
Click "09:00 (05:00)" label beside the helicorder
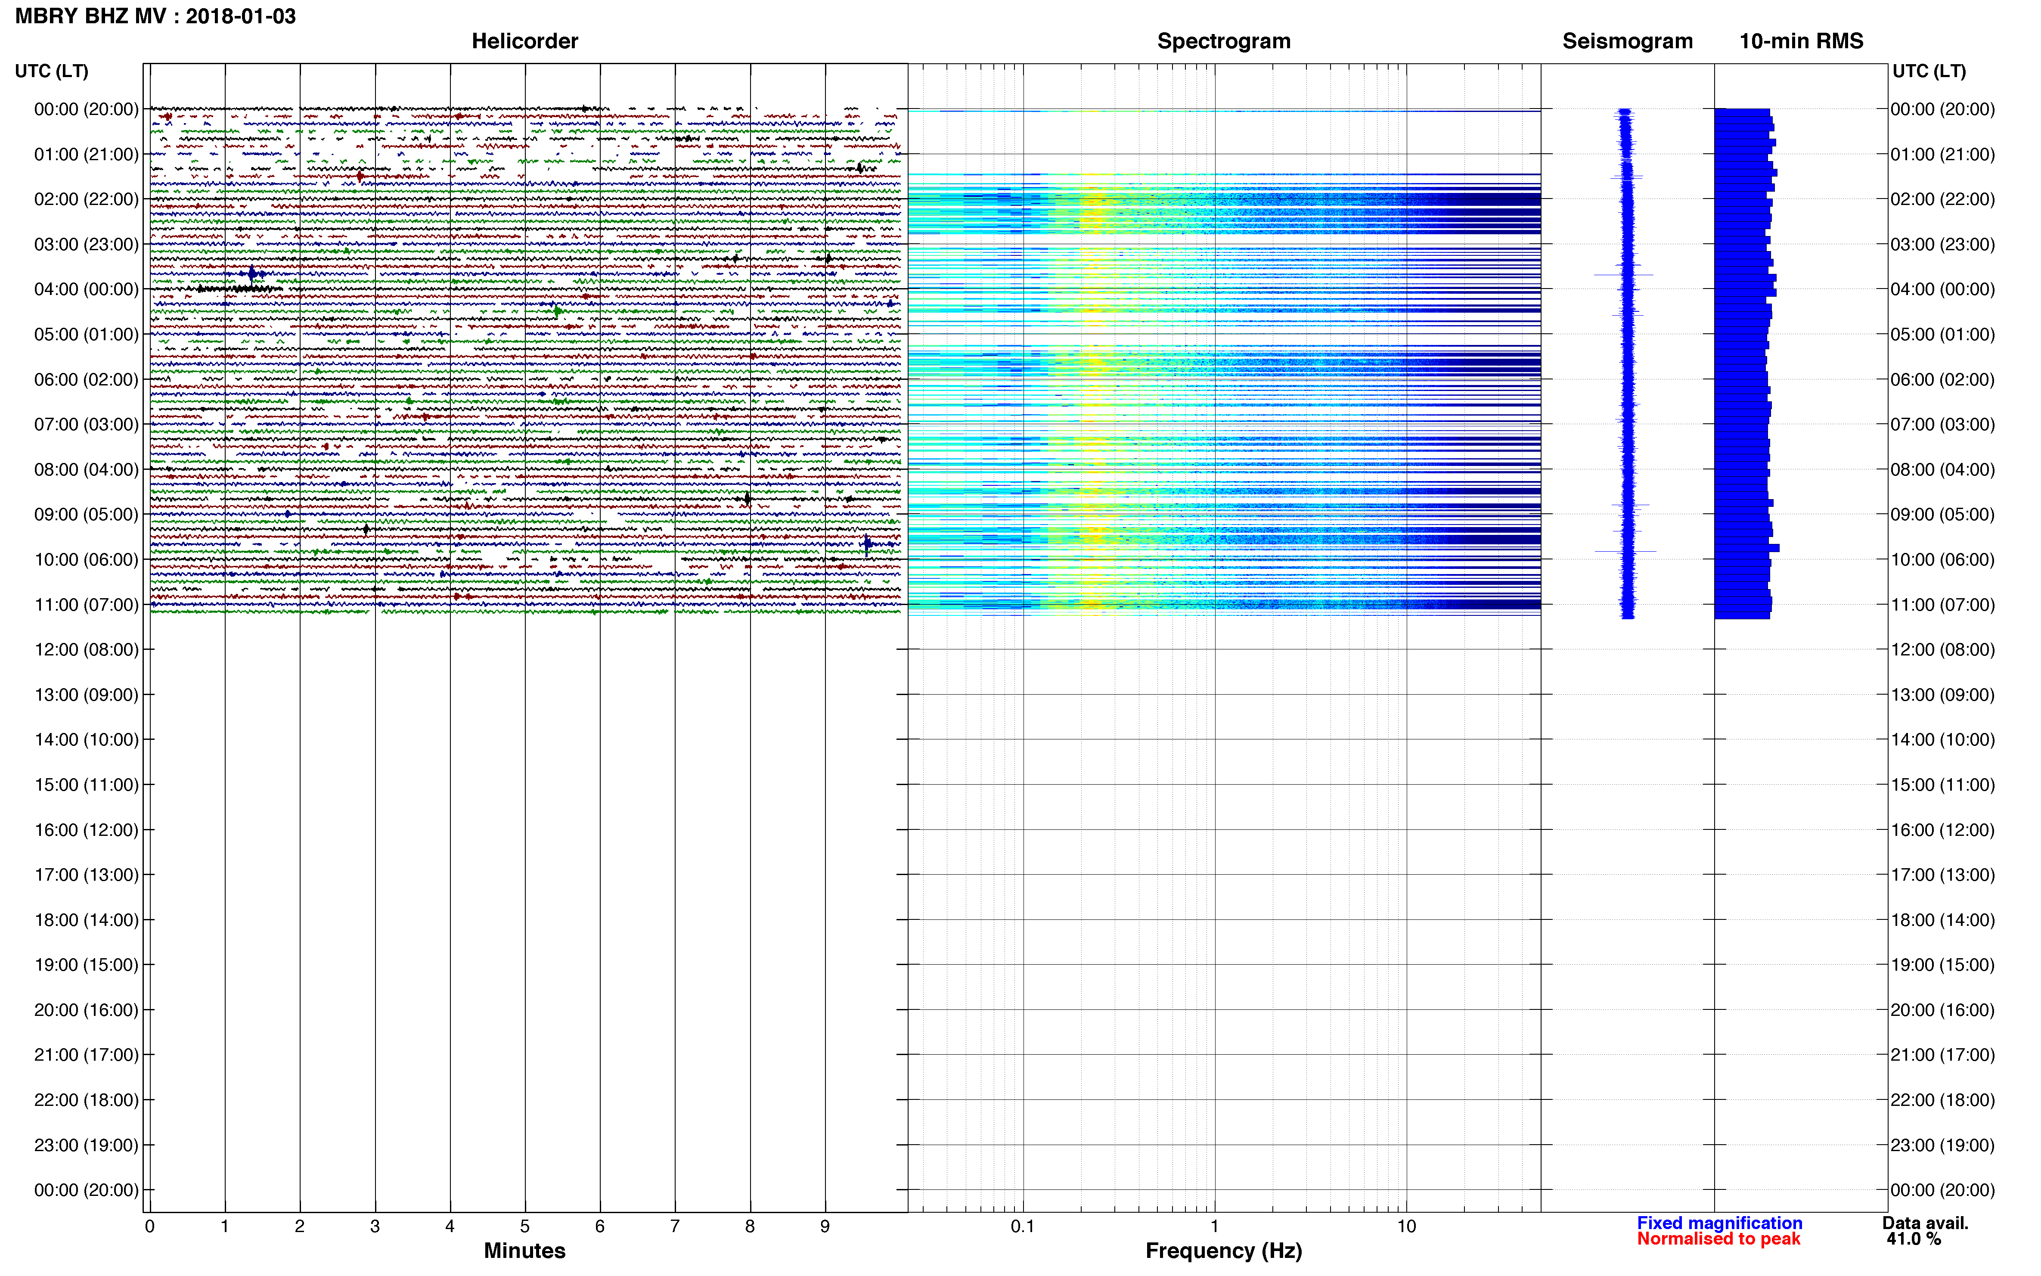pos(86,515)
